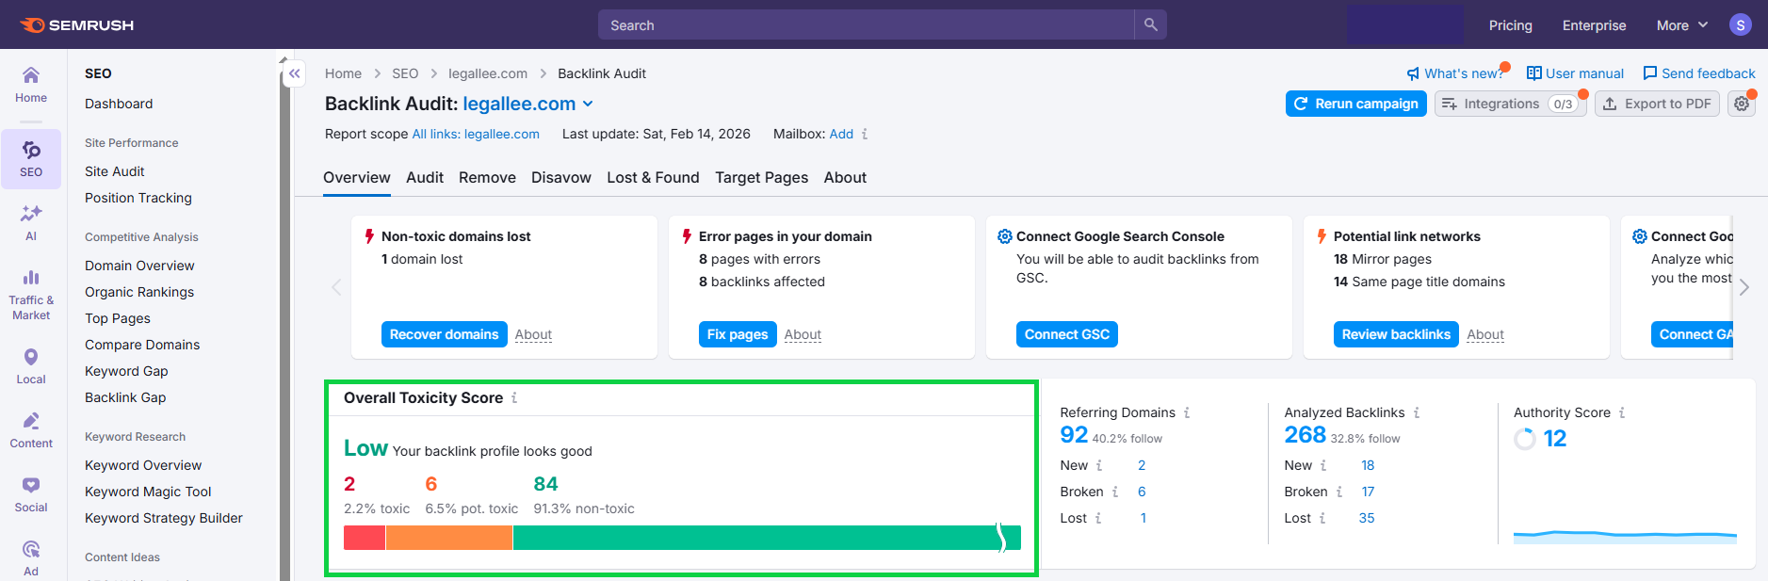This screenshot has height=581, width=1768.
Task: Click the 92 Referring Domains value
Action: (x=1074, y=435)
